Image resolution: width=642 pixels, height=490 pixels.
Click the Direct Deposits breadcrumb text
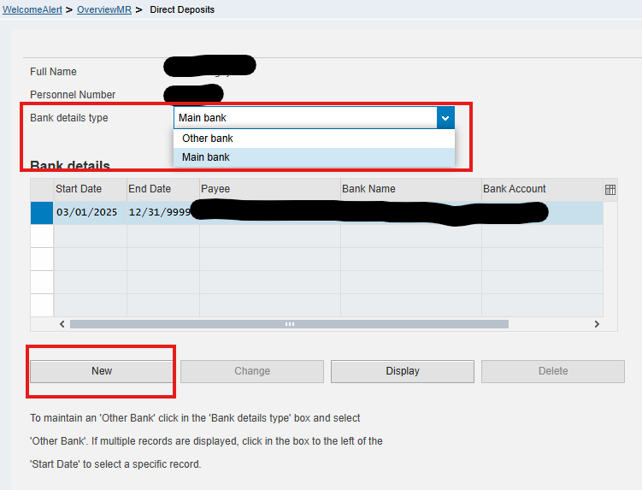[x=182, y=9]
